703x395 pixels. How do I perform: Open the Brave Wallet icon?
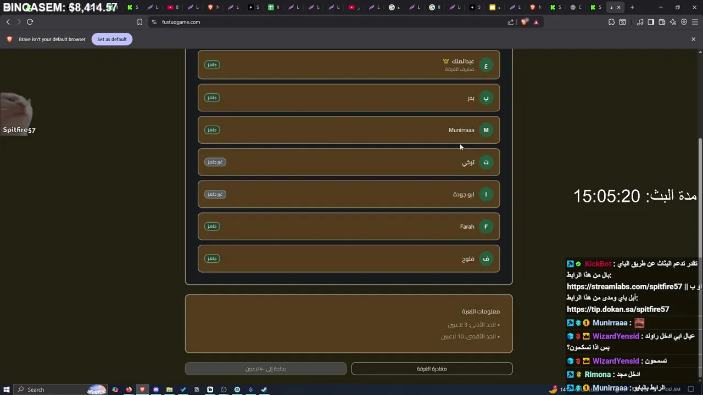coord(662,22)
